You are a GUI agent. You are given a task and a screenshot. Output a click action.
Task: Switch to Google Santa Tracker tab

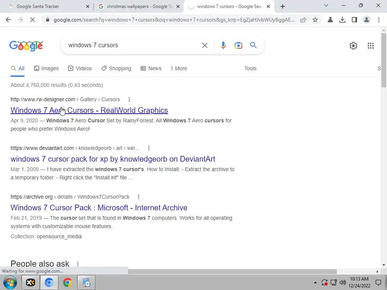47,6
